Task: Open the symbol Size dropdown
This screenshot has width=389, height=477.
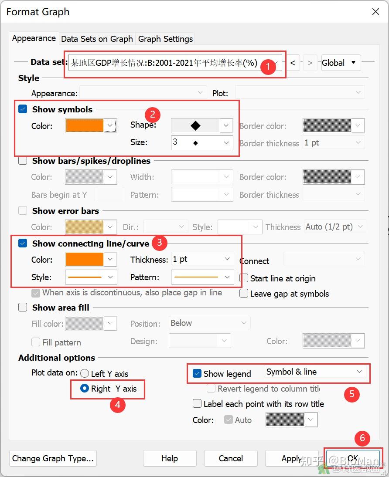Action: coord(225,142)
